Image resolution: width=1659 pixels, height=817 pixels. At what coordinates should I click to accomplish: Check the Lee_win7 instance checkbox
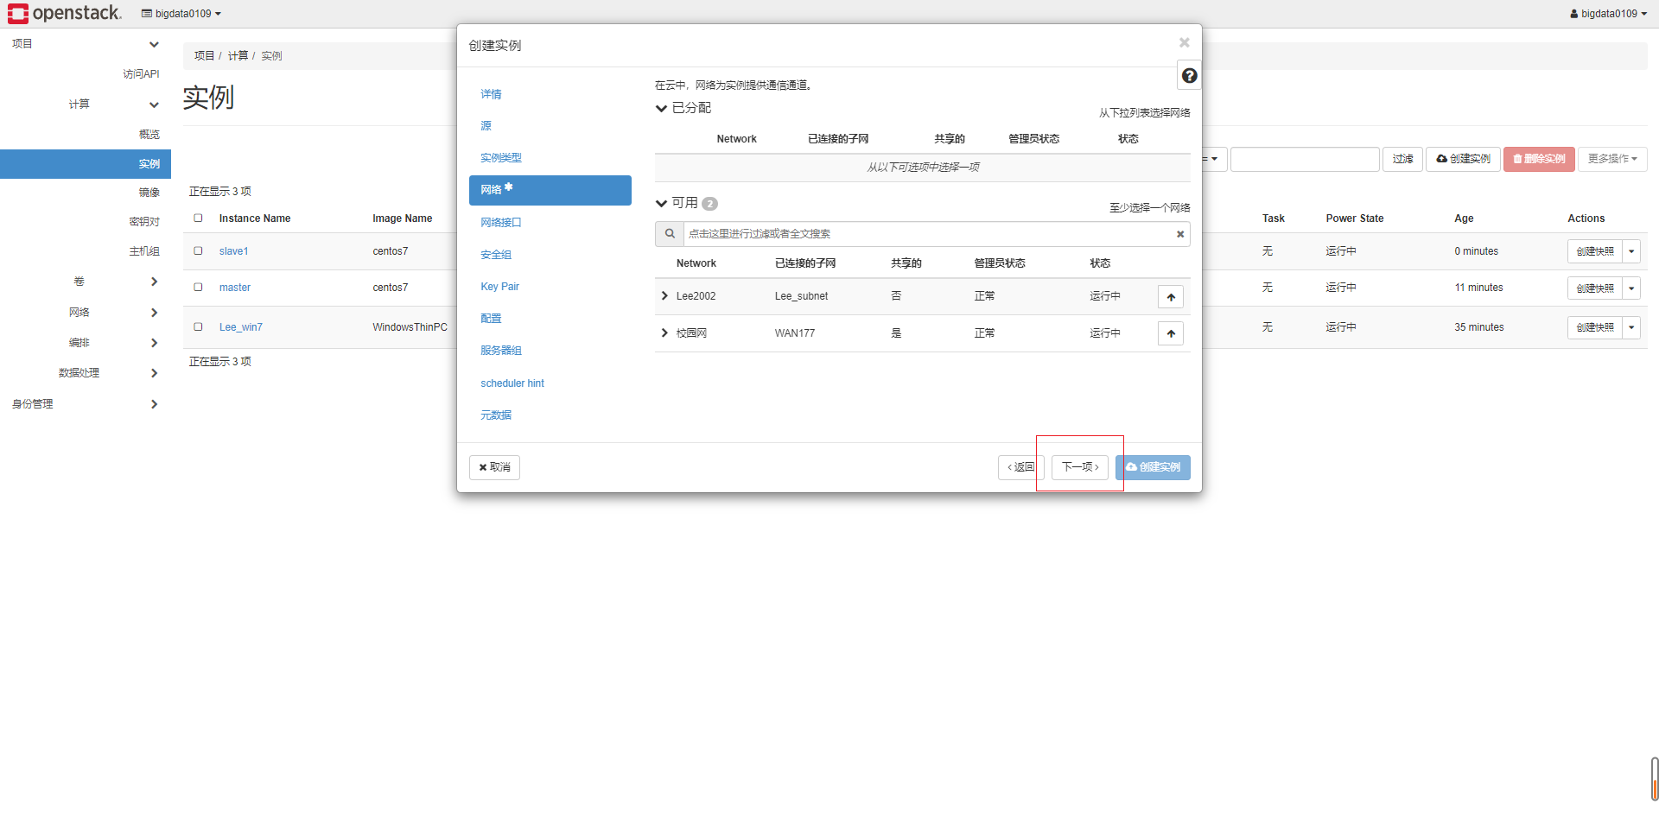pos(198,327)
